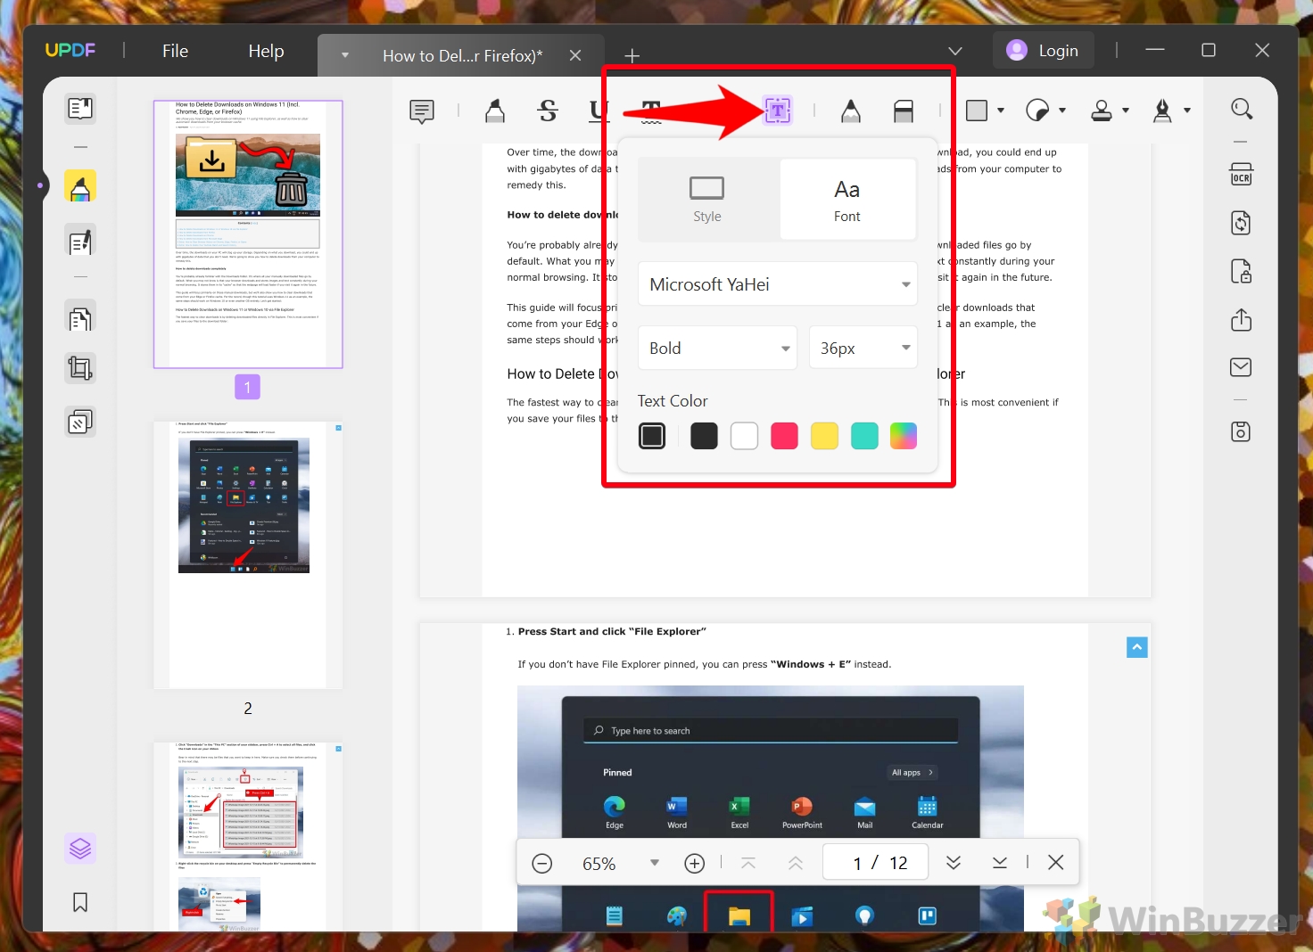Open the tab list dropdown arrow
The height and width of the screenshot is (952, 1313).
coord(345,55)
